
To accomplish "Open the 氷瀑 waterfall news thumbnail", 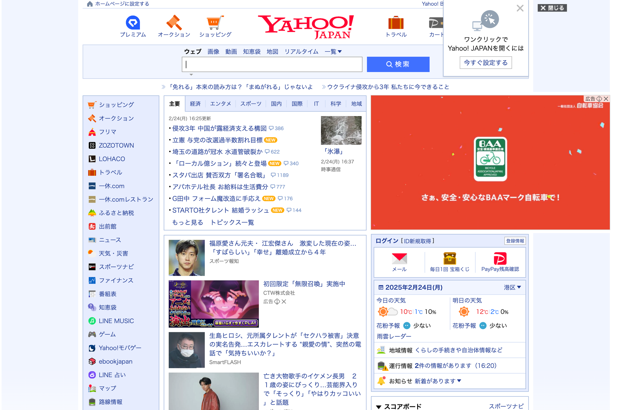I will (341, 130).
